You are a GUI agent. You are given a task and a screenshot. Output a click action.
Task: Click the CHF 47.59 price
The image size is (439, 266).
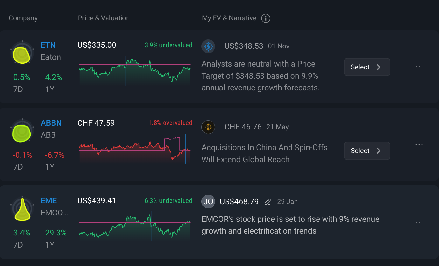tap(96, 123)
